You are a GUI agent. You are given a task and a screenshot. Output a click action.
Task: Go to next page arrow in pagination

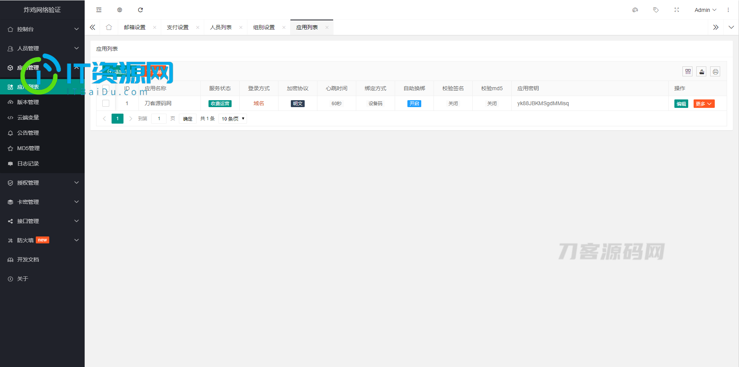(x=131, y=119)
